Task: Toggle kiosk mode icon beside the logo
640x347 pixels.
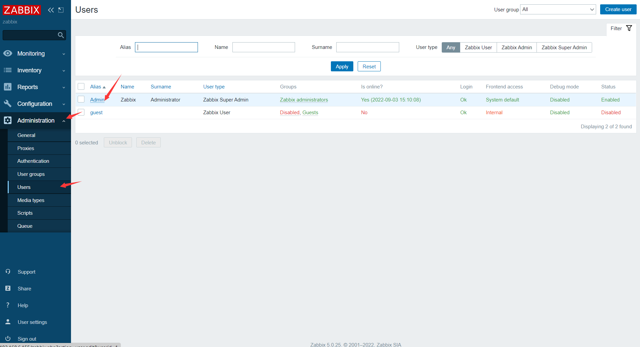Action: (61, 10)
